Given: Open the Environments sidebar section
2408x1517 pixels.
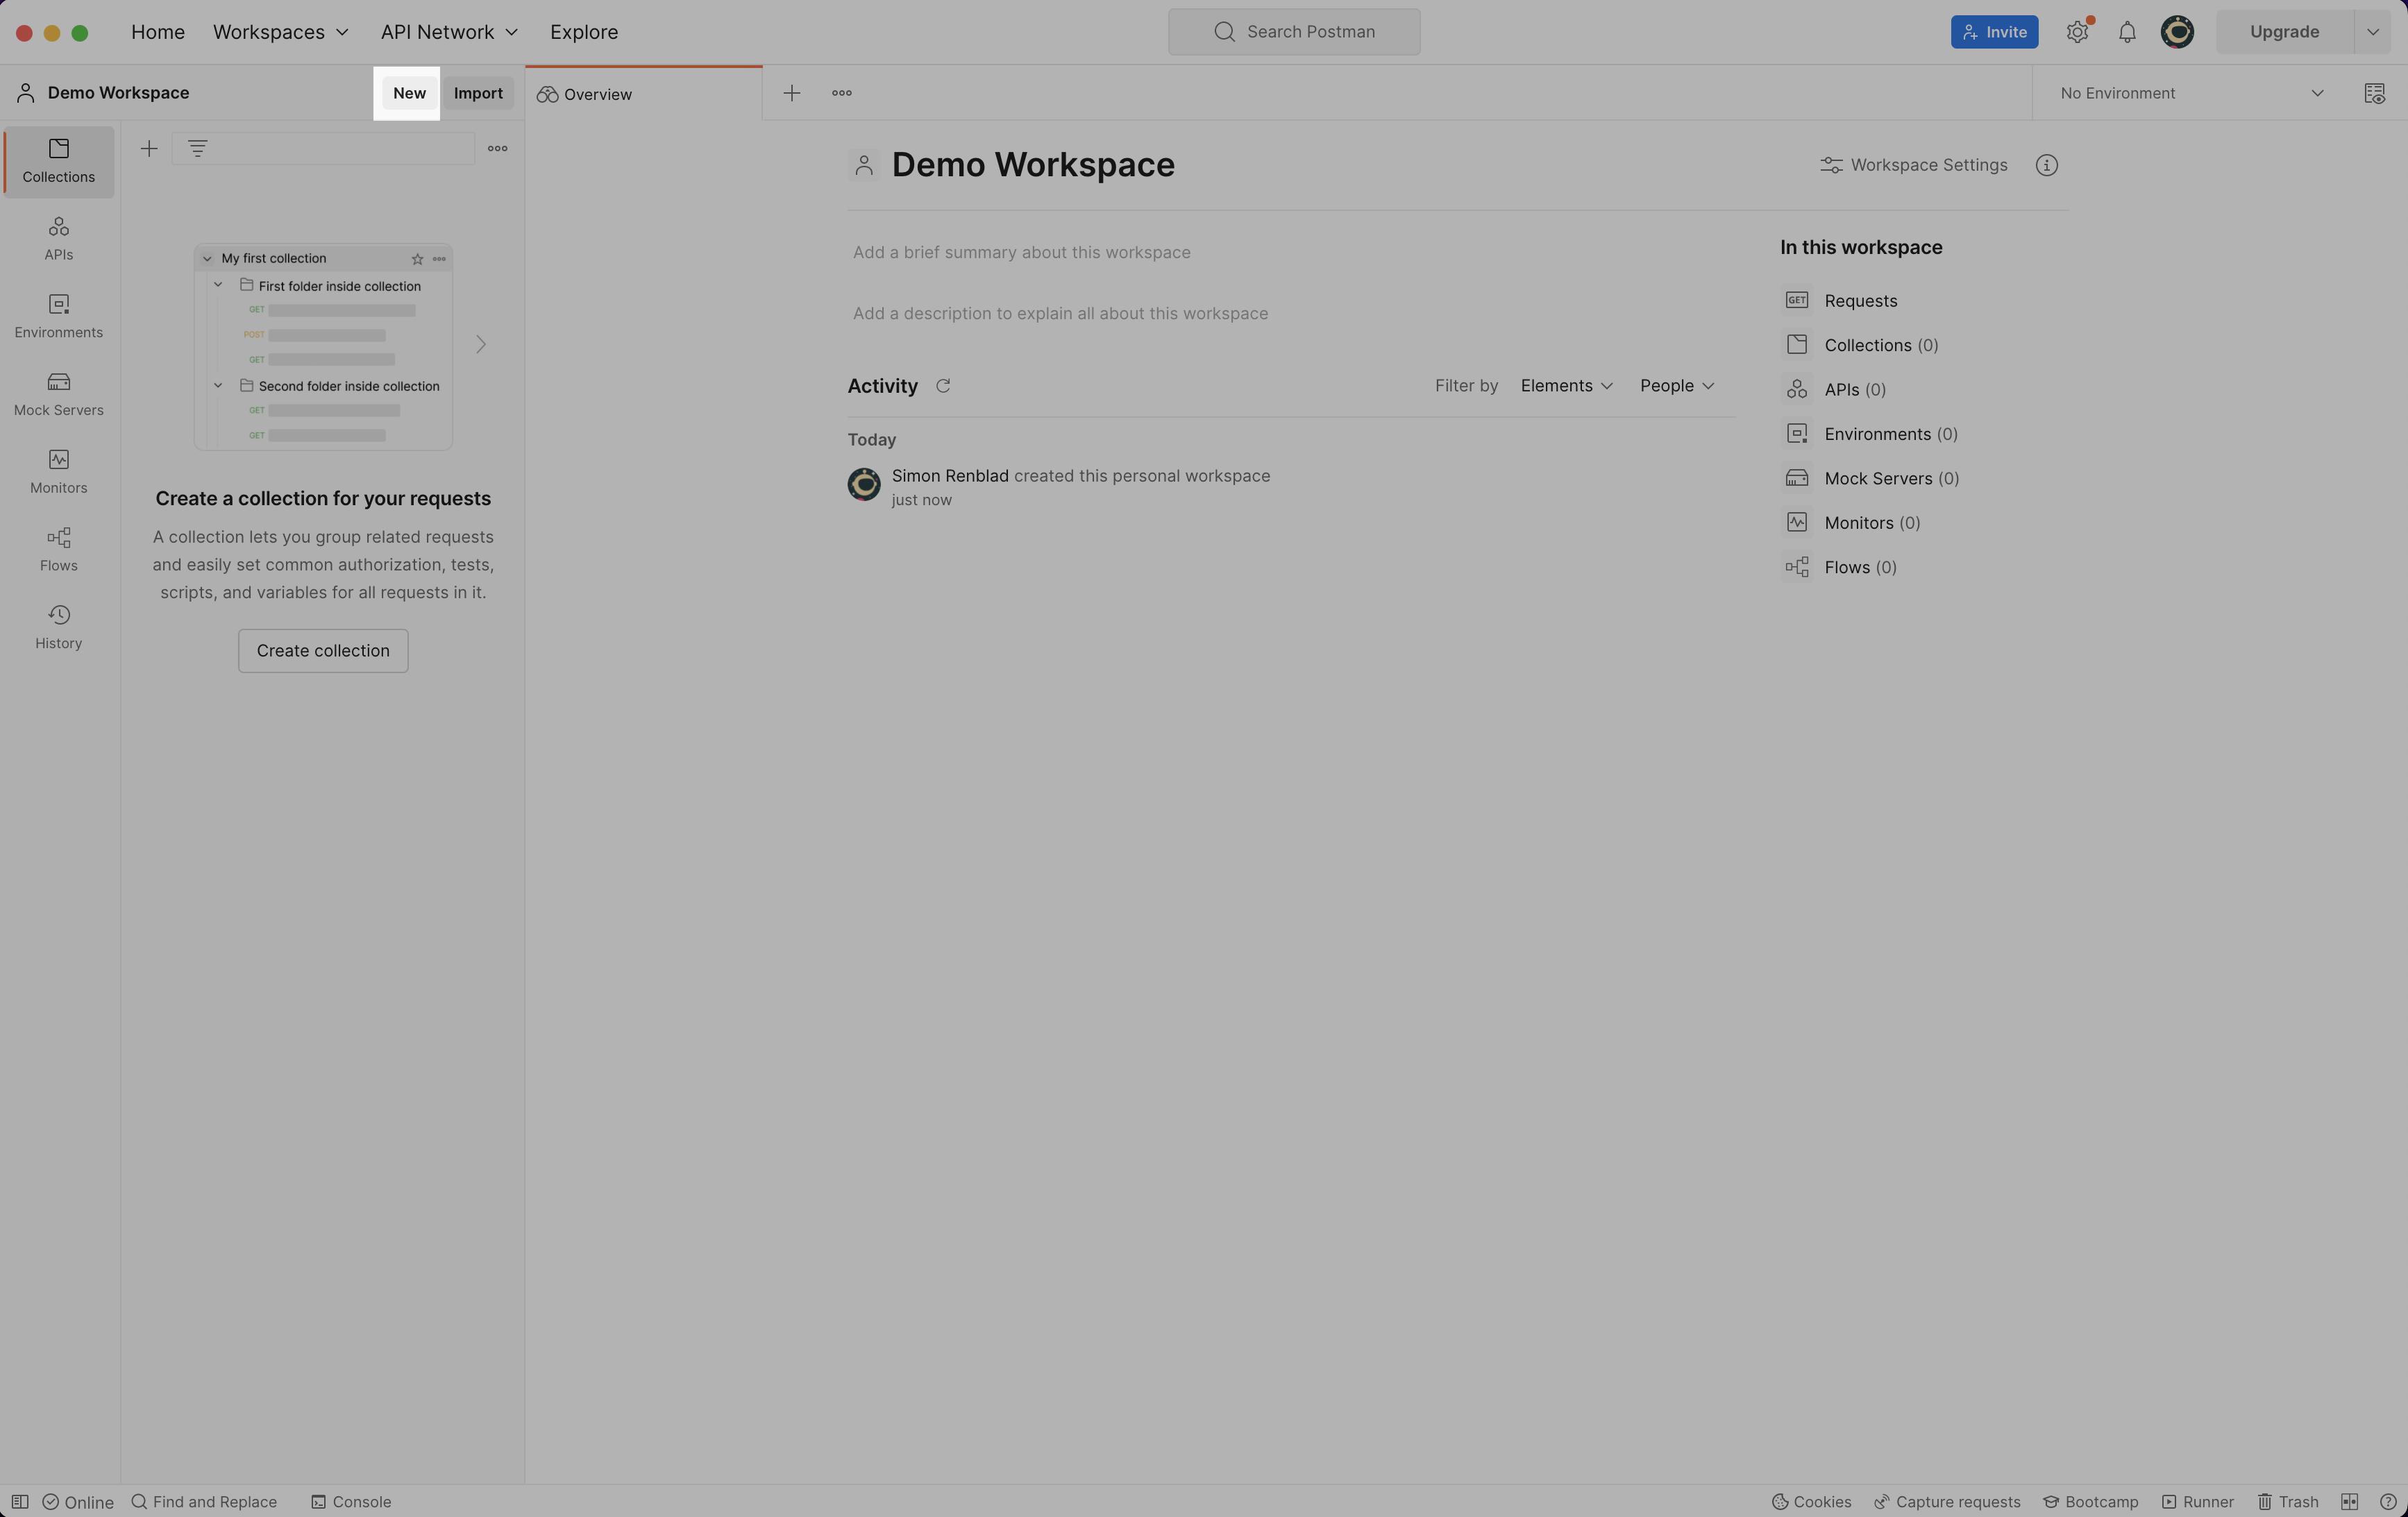Looking at the screenshot, I should (58, 316).
